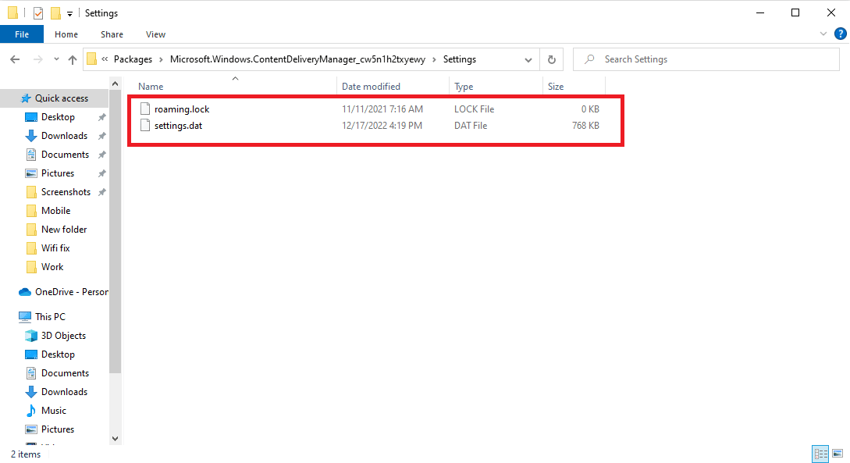Refresh the Settings folder
The width and height of the screenshot is (850, 463).
[x=552, y=59]
